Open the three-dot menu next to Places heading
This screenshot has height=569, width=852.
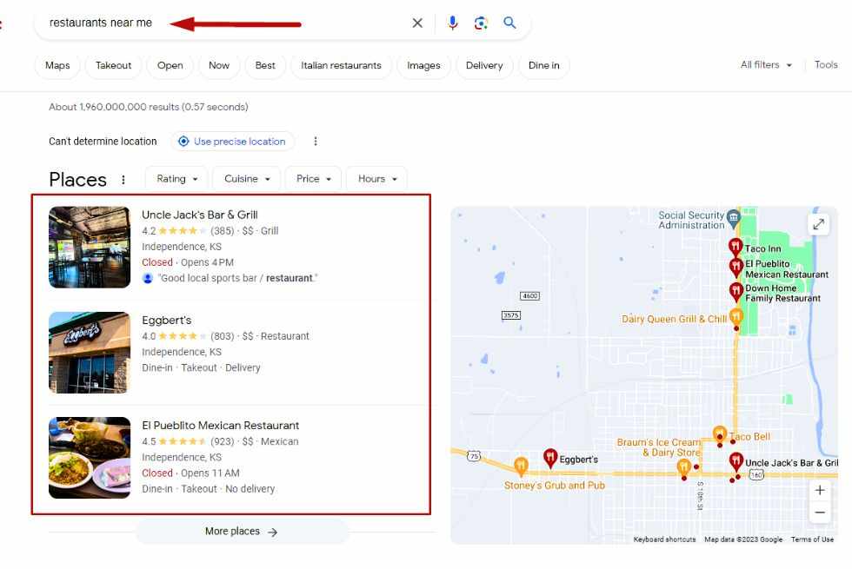pyautogui.click(x=123, y=180)
